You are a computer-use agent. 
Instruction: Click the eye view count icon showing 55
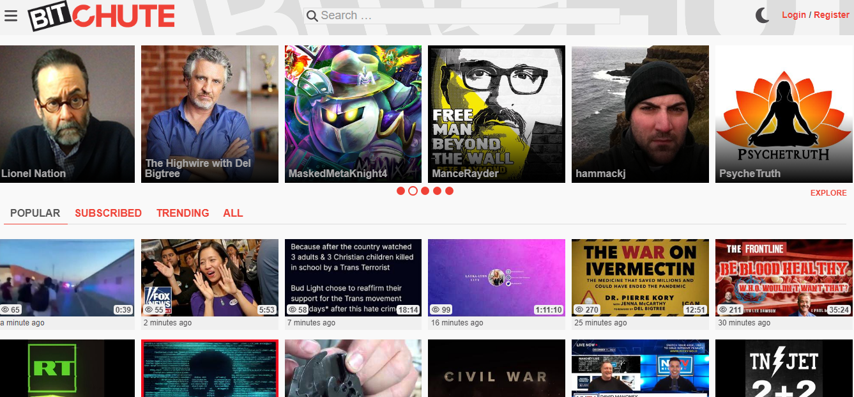(x=149, y=309)
